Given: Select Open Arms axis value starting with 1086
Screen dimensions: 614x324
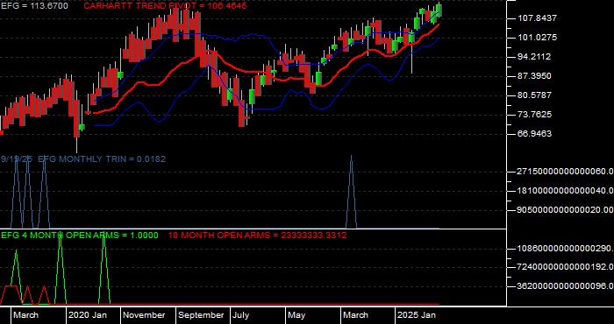Looking at the screenshot, I should (x=565, y=248).
